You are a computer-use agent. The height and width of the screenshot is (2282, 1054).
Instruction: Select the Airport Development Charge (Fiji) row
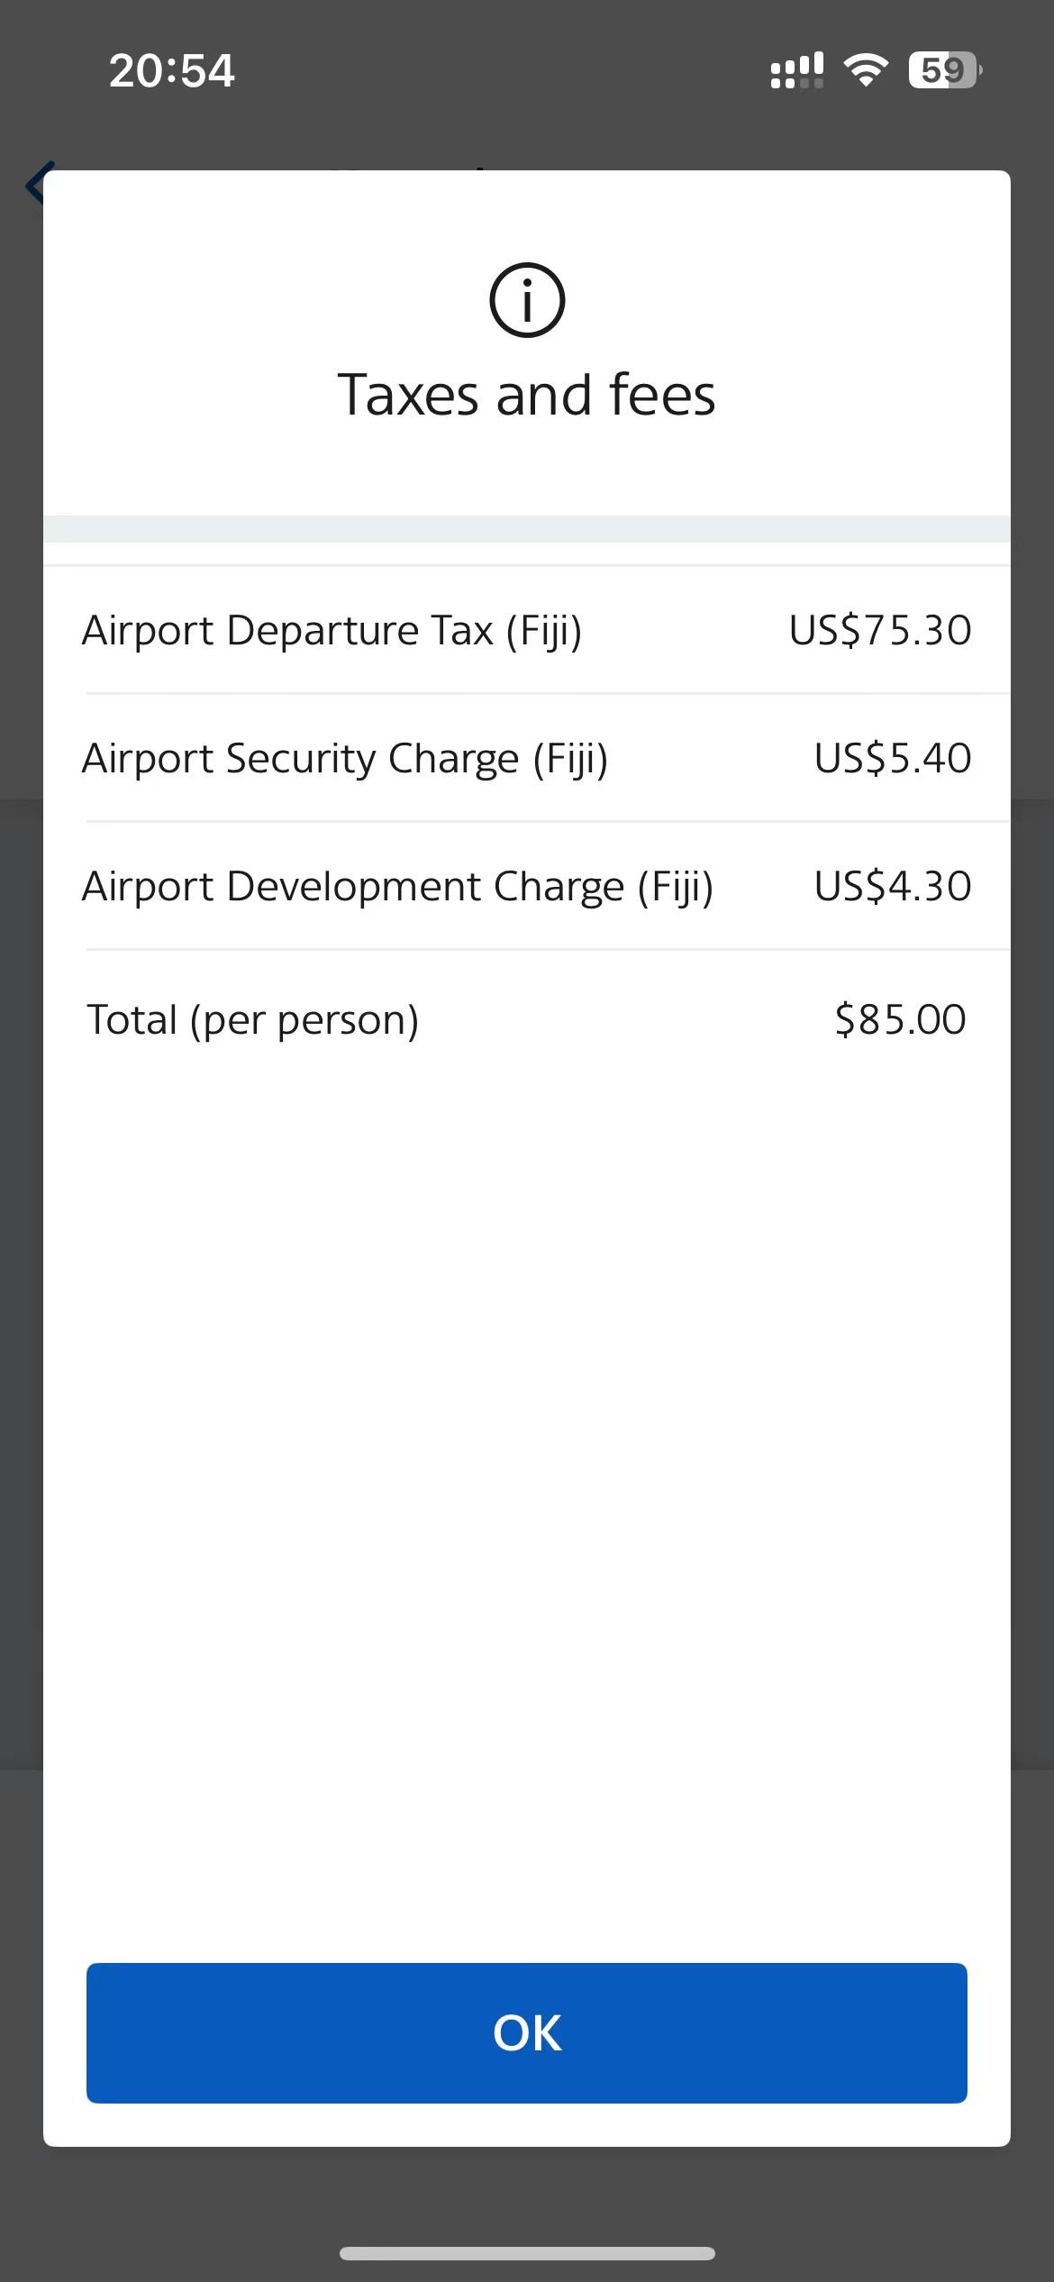click(527, 886)
